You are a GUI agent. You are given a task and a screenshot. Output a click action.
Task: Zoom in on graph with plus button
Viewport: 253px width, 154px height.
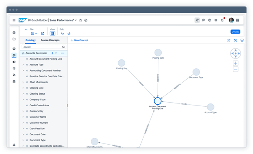pyautogui.click(x=236, y=63)
